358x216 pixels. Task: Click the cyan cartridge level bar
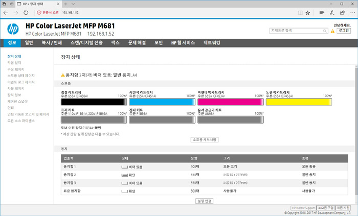(162, 102)
